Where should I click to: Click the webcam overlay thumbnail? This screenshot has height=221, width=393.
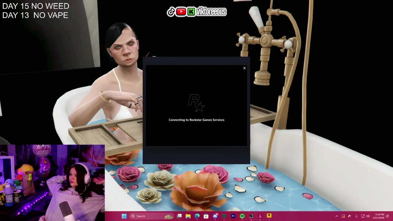click(52, 183)
